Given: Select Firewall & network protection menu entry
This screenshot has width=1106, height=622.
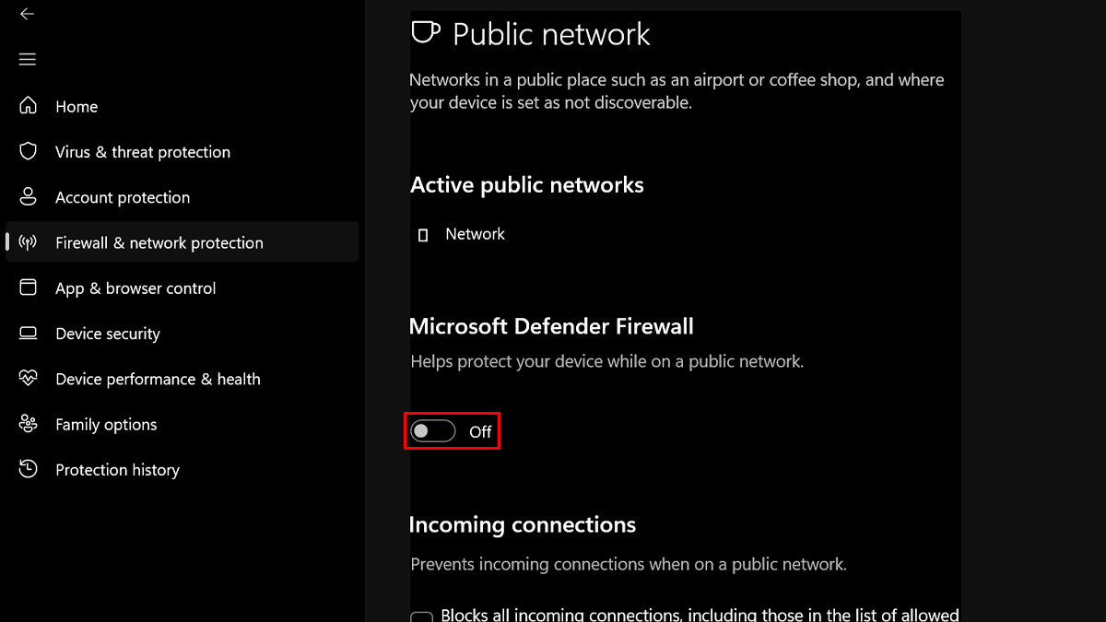Looking at the screenshot, I should 159,241.
